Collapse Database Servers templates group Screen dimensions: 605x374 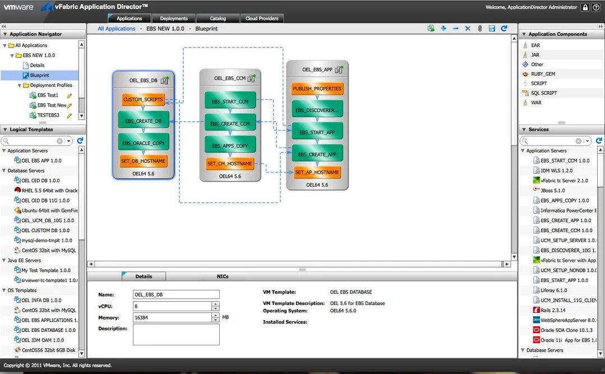[x=4, y=170]
